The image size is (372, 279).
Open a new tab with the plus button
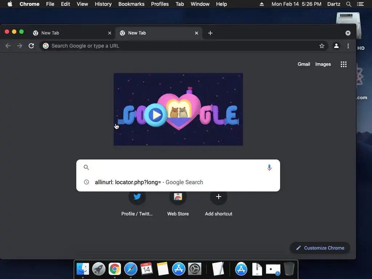point(210,33)
